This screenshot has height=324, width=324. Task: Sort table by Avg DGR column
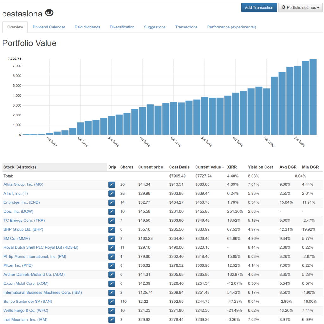click(288, 167)
